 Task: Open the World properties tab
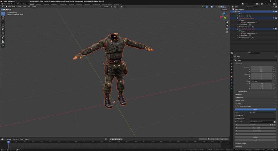tap(232, 73)
